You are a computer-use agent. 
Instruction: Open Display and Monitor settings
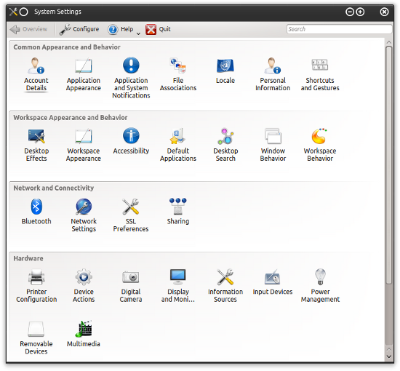pos(177,285)
